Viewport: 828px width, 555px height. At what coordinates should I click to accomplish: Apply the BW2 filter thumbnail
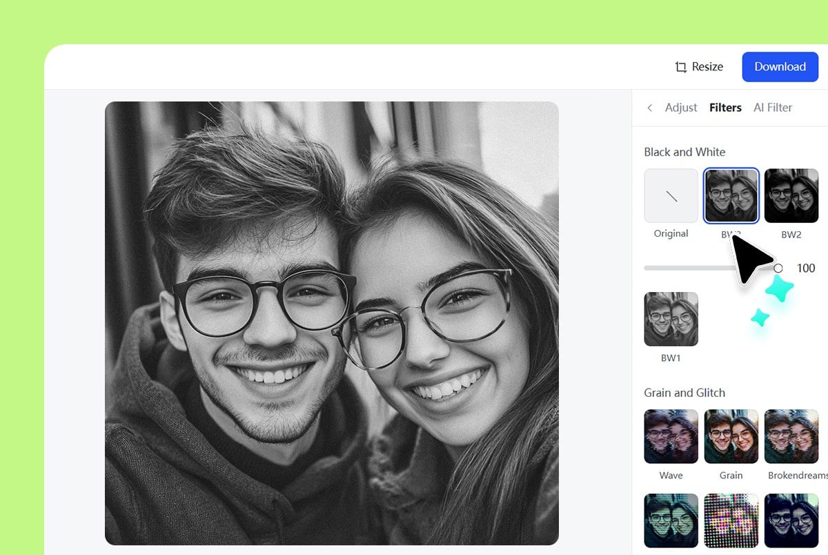coord(791,195)
